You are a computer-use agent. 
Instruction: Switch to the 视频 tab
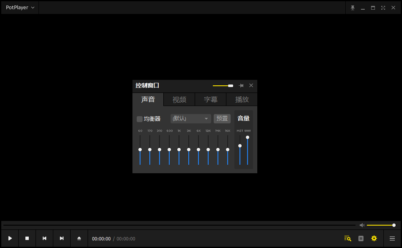click(179, 100)
